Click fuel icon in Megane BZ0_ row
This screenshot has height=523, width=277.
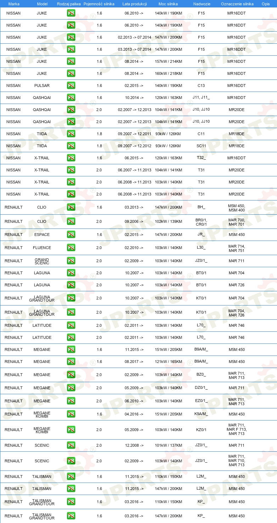pos(71,375)
